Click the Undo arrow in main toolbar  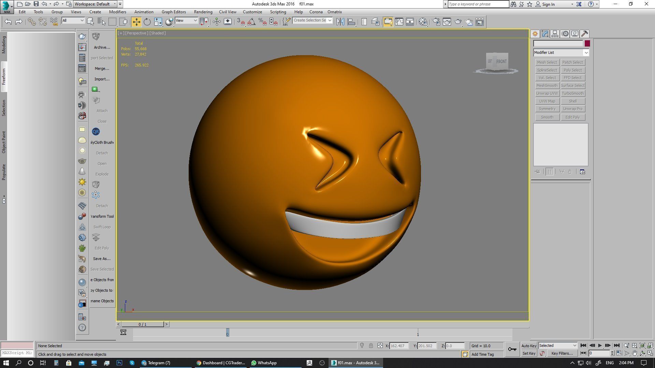coord(8,22)
